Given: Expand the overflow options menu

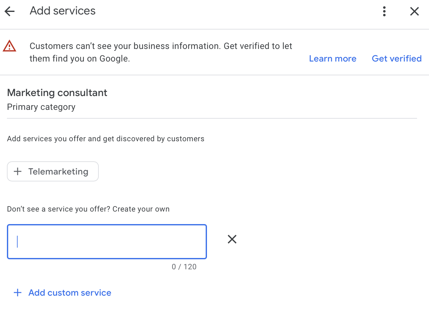Looking at the screenshot, I should [384, 11].
